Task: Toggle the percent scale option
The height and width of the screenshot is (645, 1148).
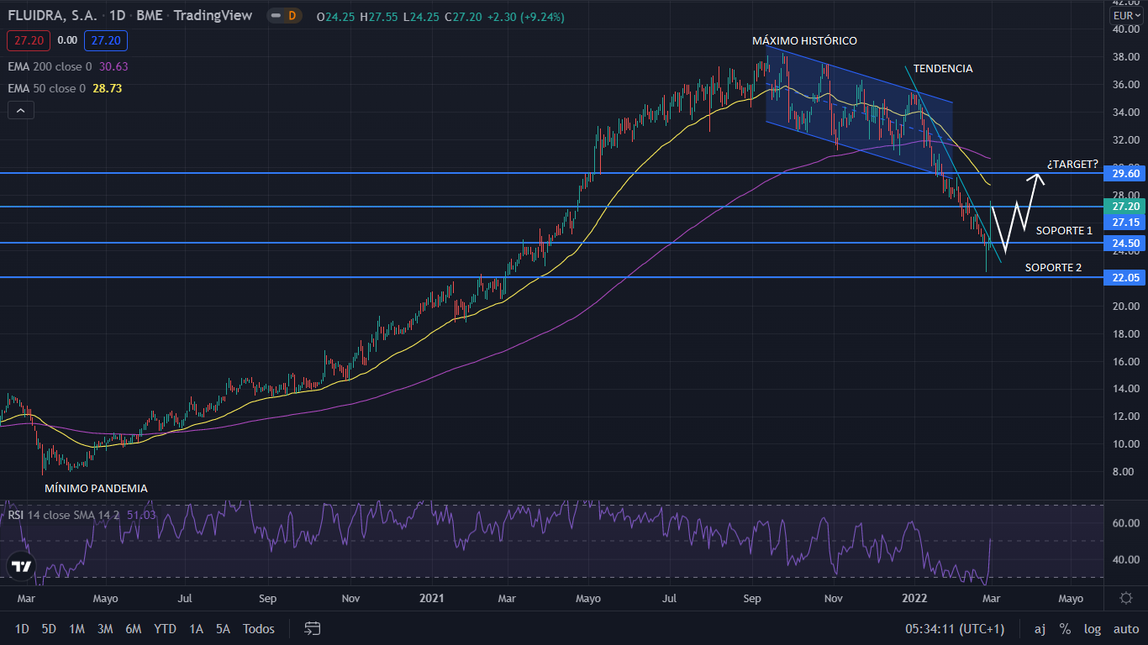Action: pos(1065,628)
